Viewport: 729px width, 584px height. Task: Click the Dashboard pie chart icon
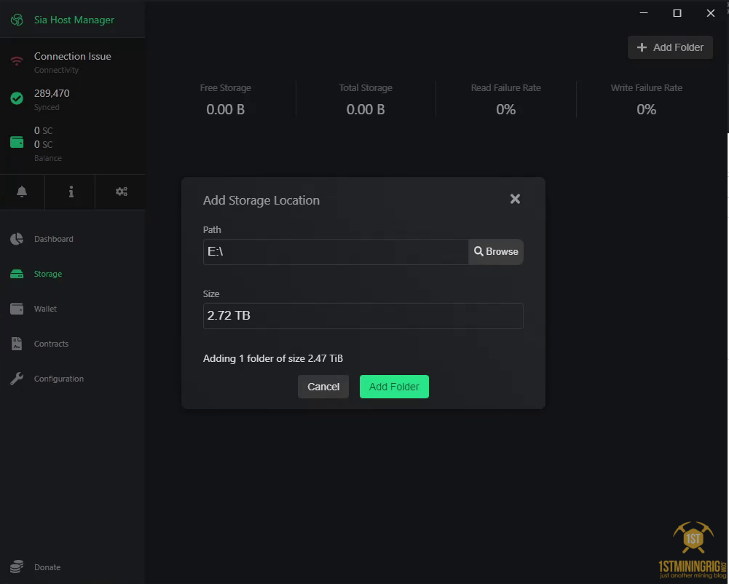(17, 239)
